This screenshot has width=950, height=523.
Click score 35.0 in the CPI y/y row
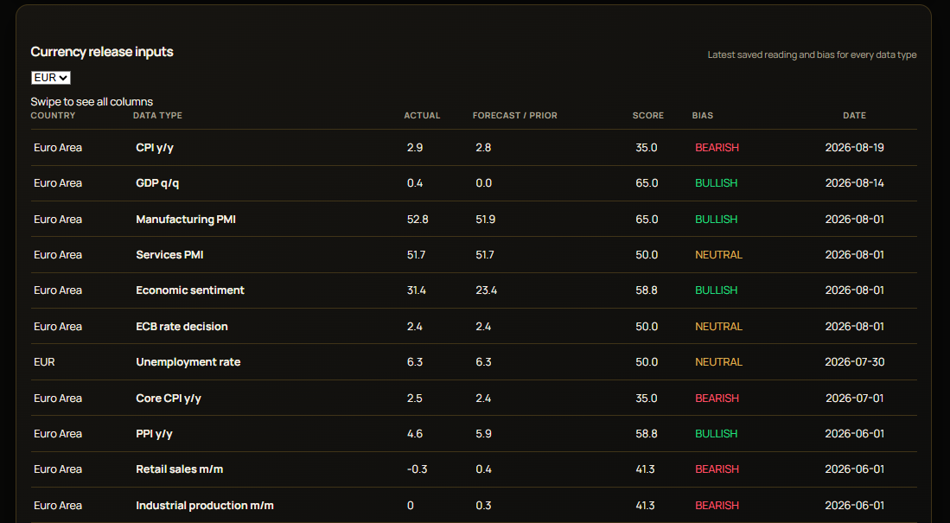point(646,147)
